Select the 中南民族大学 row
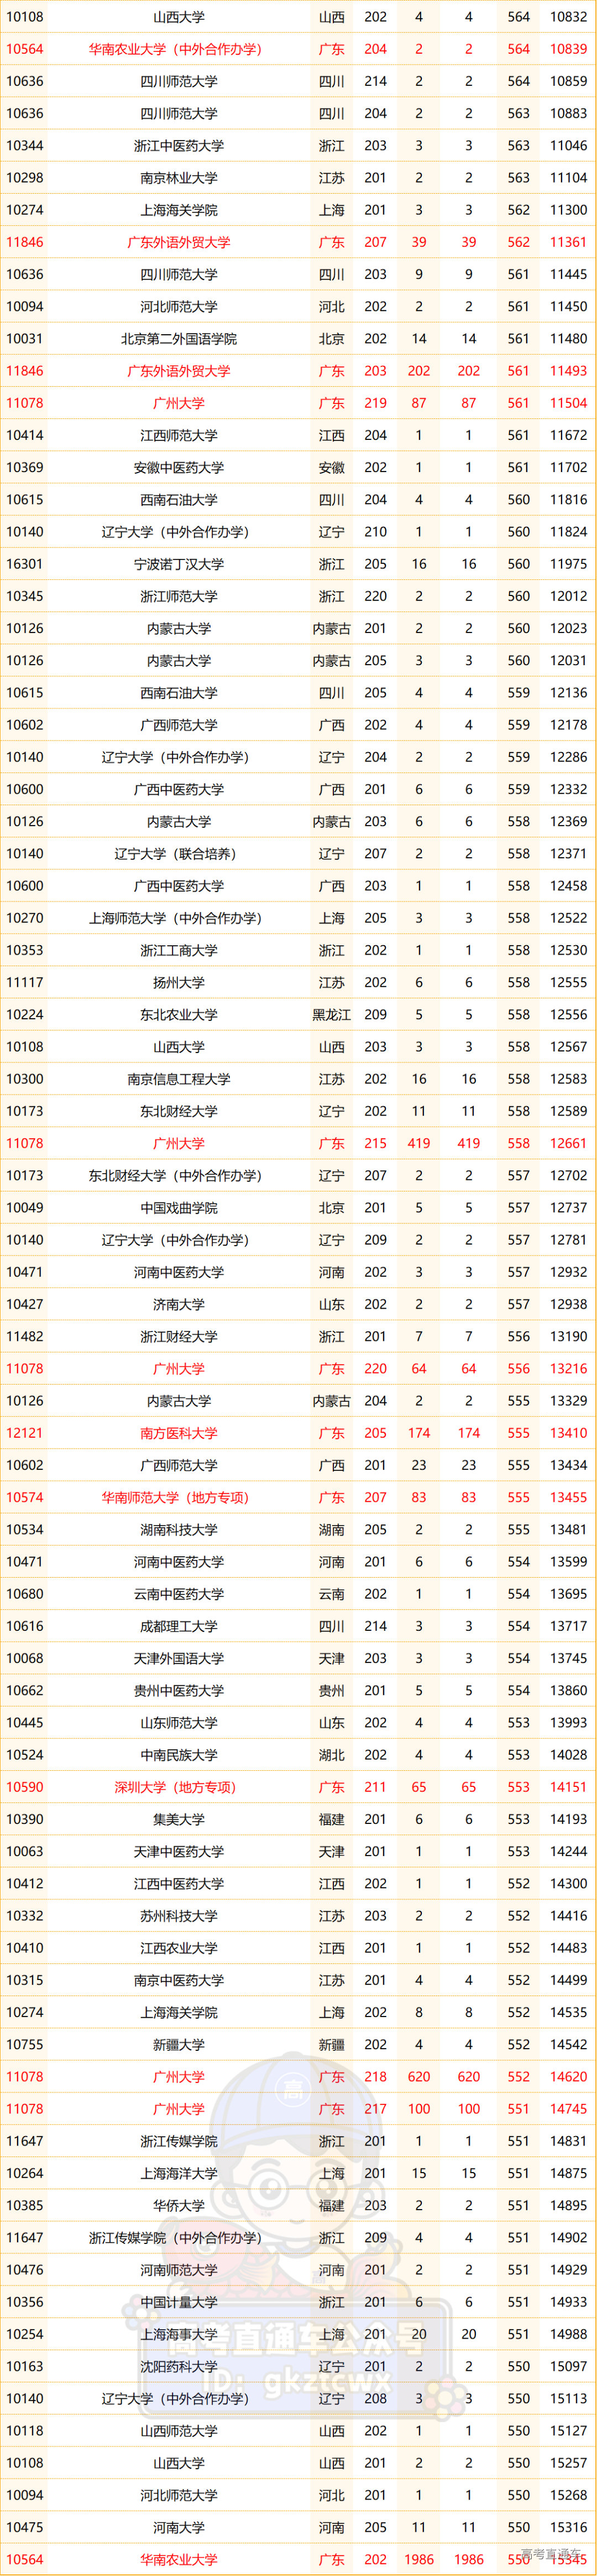Viewport: 597px width, 2576px height. (179, 1754)
